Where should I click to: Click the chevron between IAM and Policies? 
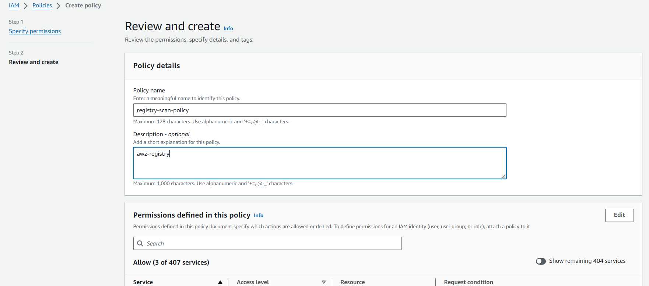pos(26,6)
